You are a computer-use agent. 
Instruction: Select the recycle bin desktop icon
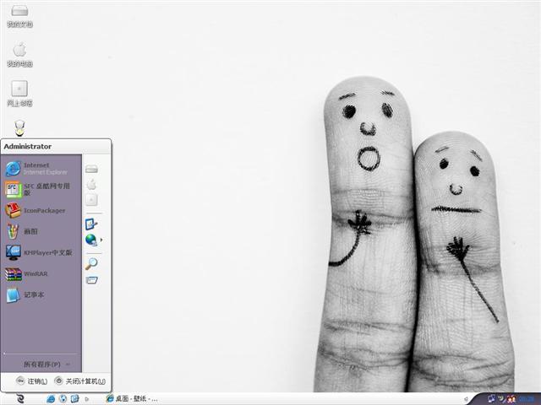[x=19, y=128]
